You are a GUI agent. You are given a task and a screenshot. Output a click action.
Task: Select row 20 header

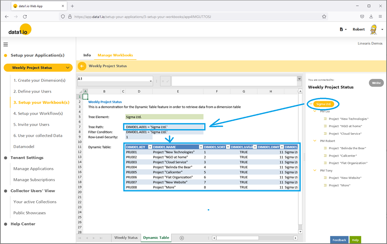point(80,192)
